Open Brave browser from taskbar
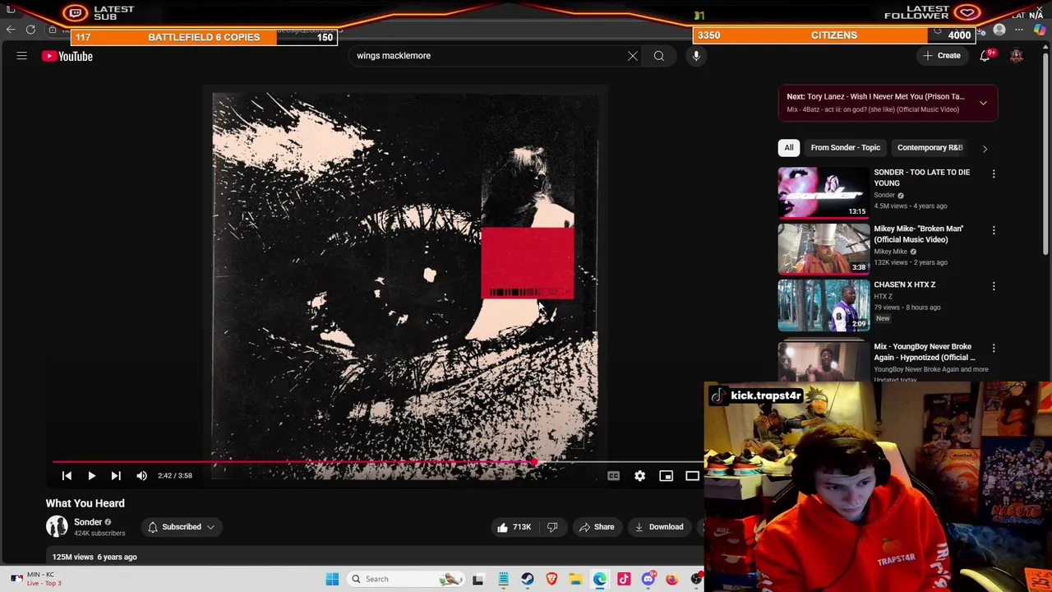Viewport: 1052px width, 592px height. point(551,579)
